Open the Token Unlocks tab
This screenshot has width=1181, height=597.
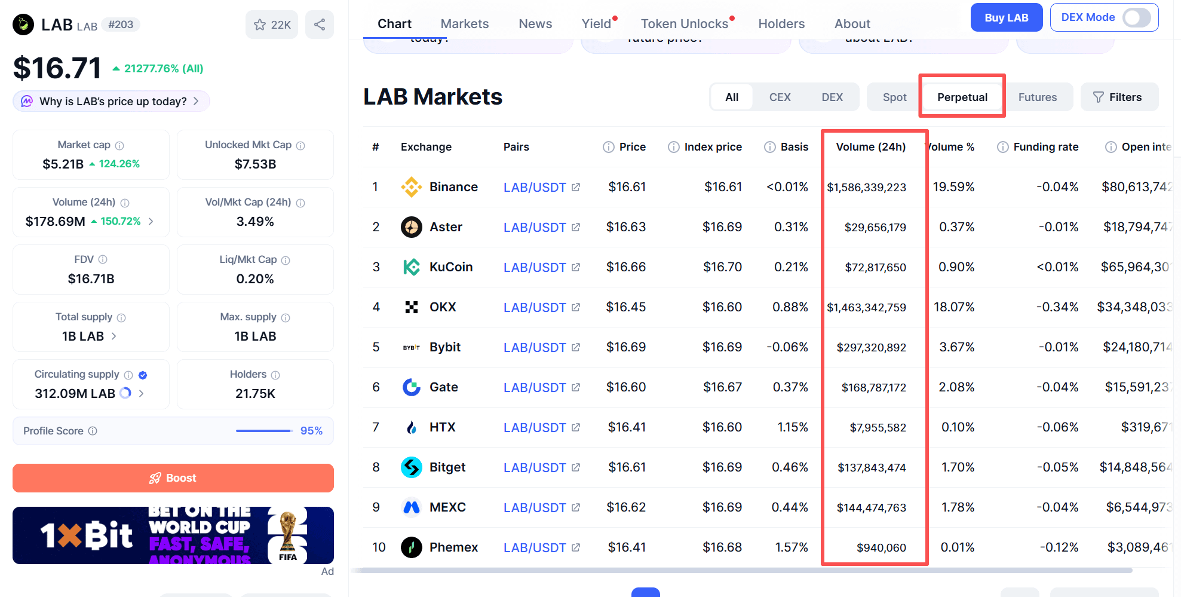pos(685,24)
